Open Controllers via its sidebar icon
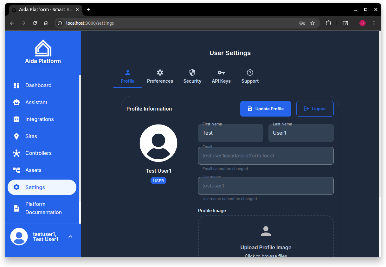 pos(16,153)
